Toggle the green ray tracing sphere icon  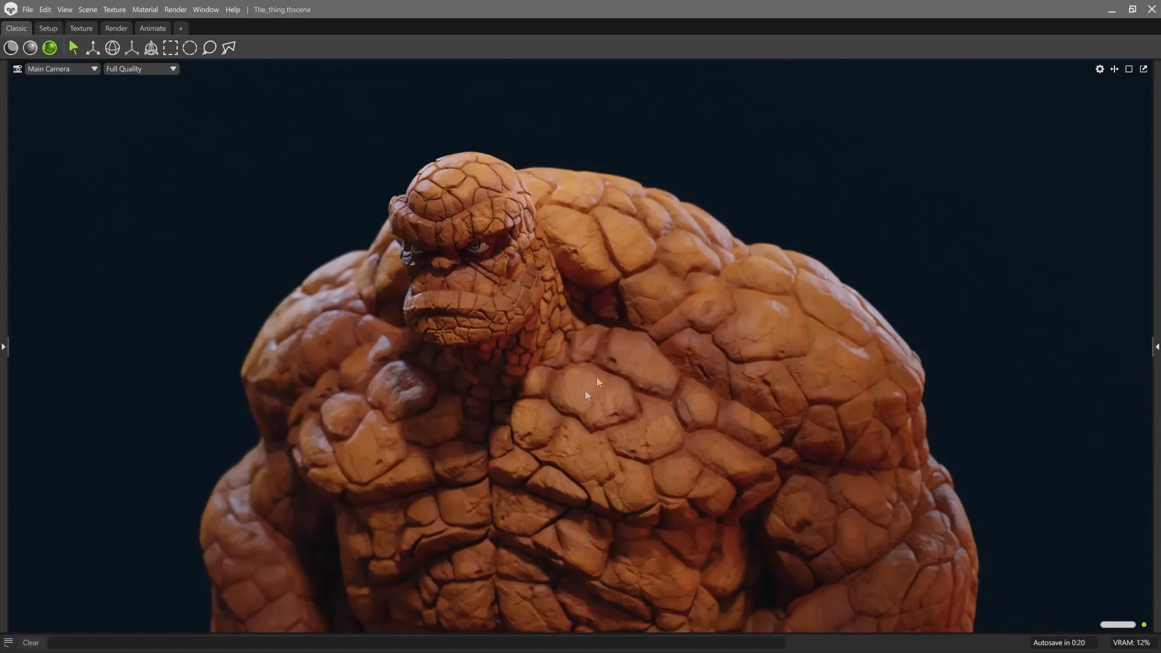pyautogui.click(x=50, y=48)
